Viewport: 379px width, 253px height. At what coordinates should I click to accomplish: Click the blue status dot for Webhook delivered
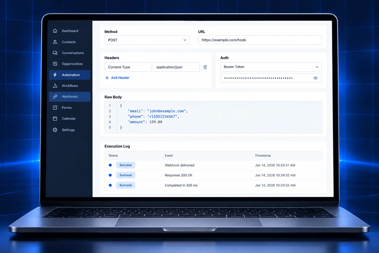pos(110,165)
